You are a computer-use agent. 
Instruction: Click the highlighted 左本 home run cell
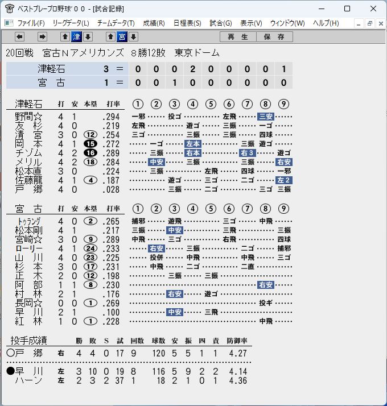[x=193, y=144]
